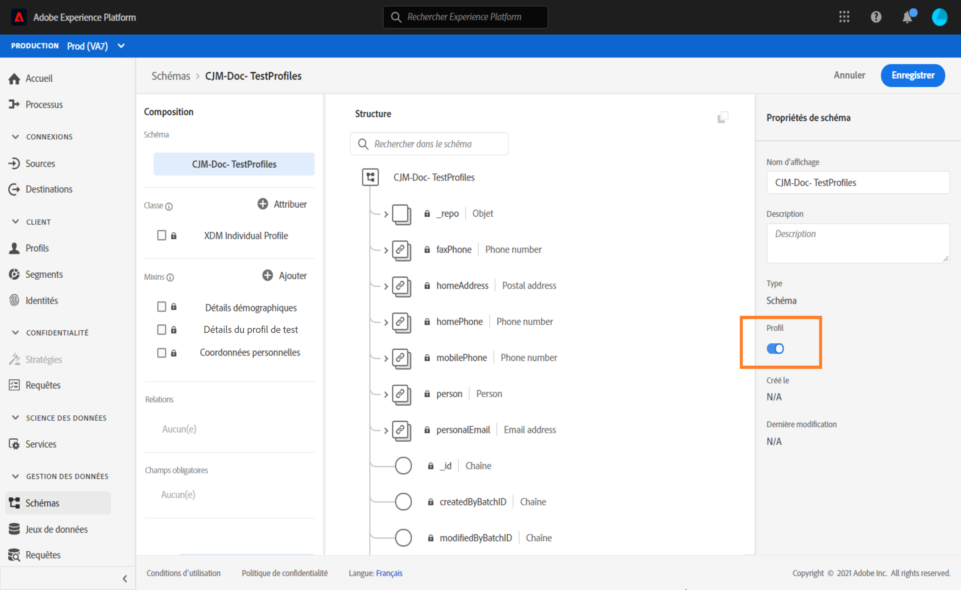Screen dimensions: 961x590
Task: Open Jeux de données in the sidebar
Action: pyautogui.click(x=57, y=529)
